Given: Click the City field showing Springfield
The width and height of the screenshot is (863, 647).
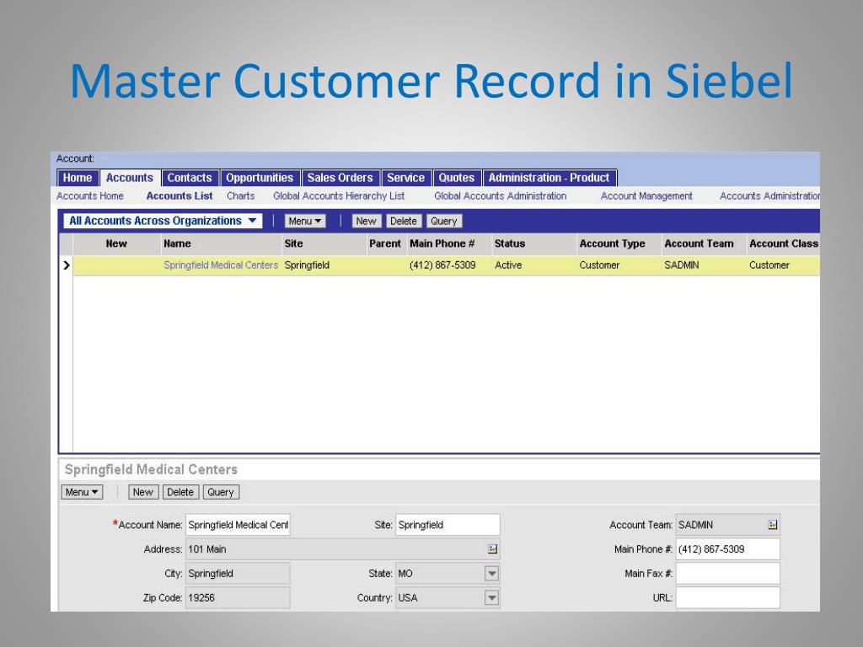Looking at the screenshot, I should (238, 573).
